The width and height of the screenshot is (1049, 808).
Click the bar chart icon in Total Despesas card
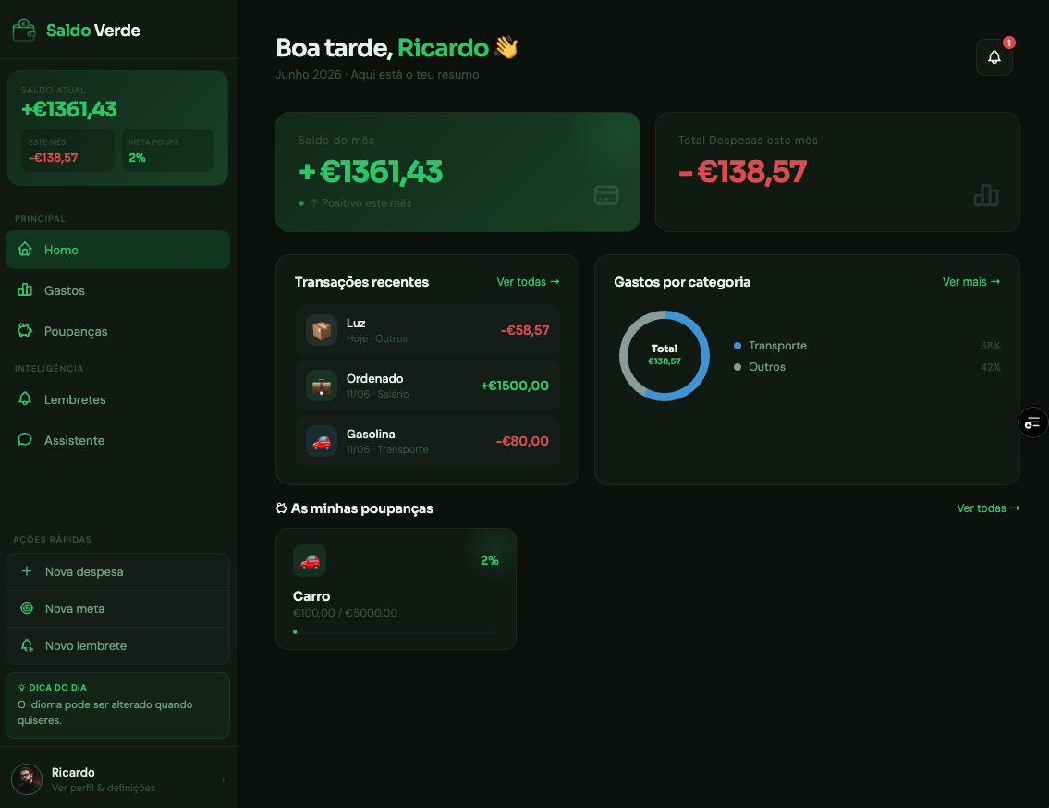[986, 195]
